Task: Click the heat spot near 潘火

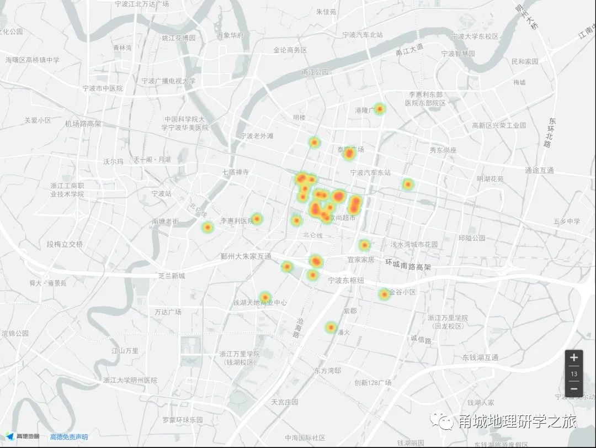Action: pyautogui.click(x=331, y=328)
